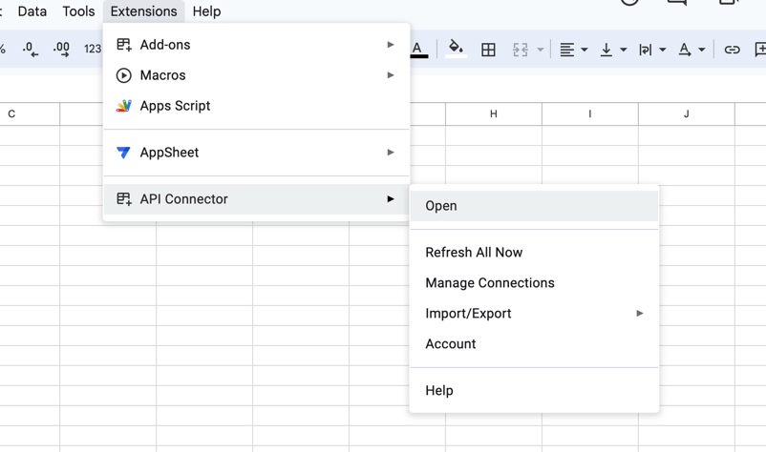The image size is (766, 452).
Task: Click the merge cells icon
Action: [x=521, y=50]
